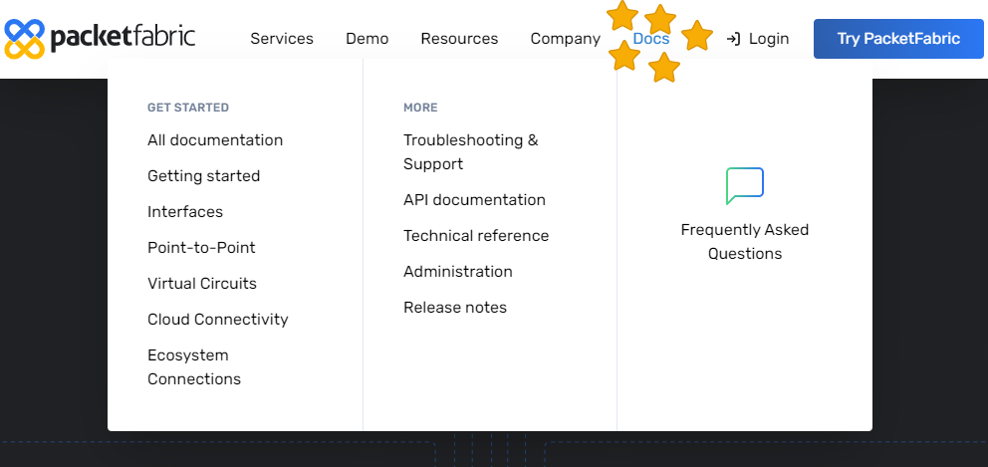Screen dimensions: 988x467
Task: Open the Interfaces documentation
Action: [x=185, y=212]
